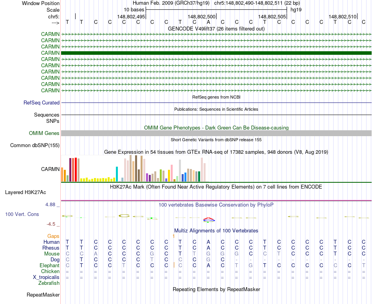This screenshot has height=304, width=372.
Task: Click the Layered H3K27Ac label
Action: 25,192
